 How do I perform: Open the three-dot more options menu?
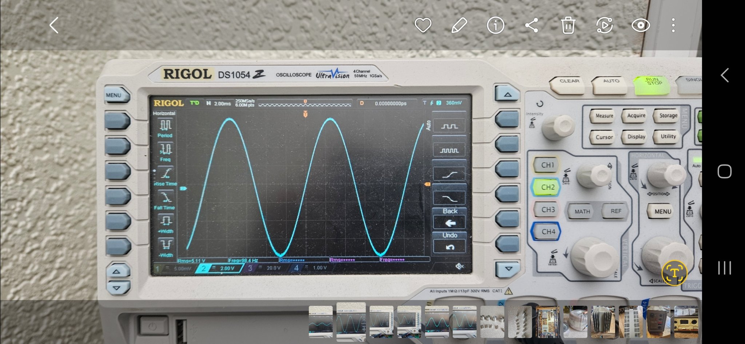pos(673,25)
